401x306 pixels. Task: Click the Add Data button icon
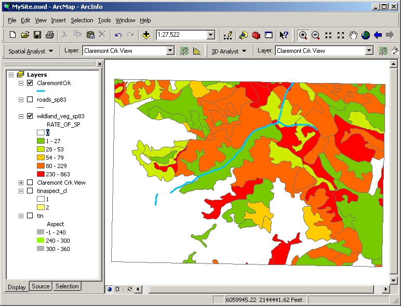pyautogui.click(x=146, y=35)
